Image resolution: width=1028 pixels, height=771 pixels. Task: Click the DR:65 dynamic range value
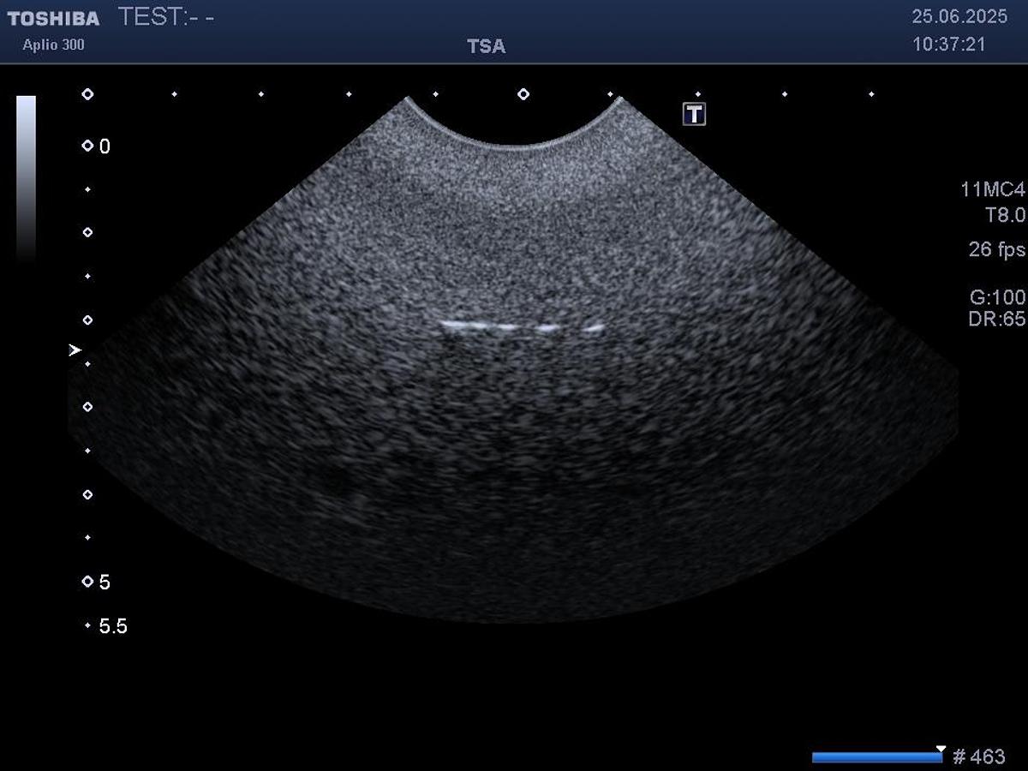pos(996,319)
